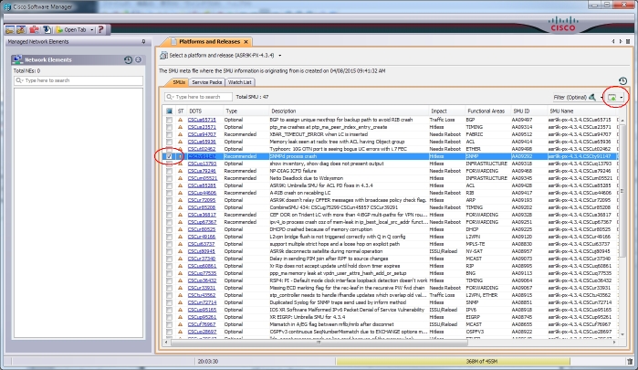This screenshot has height=370, width=638.
Task: Check the box for row CSCue79246
Action: (x=169, y=171)
